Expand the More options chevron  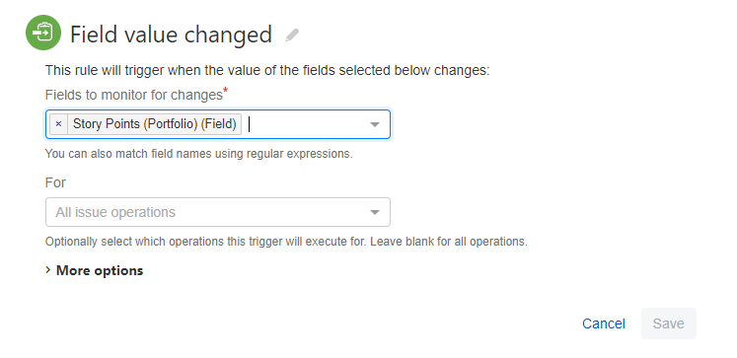click(x=48, y=270)
